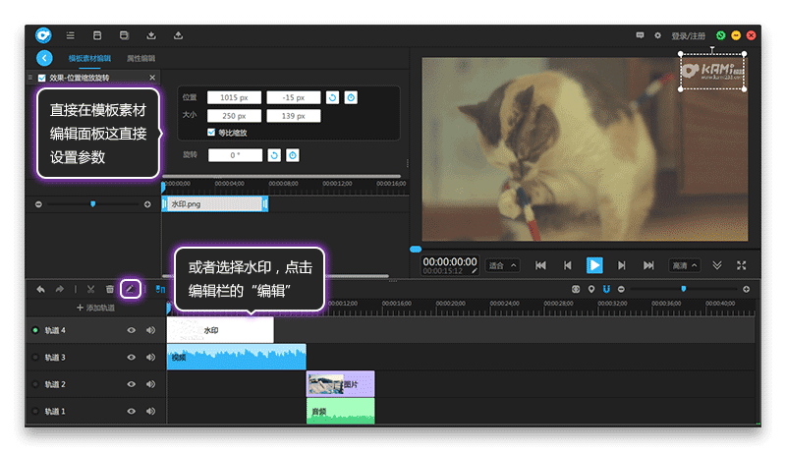
Task: Click the pencil edit icon in toolbar
Action: [x=131, y=289]
